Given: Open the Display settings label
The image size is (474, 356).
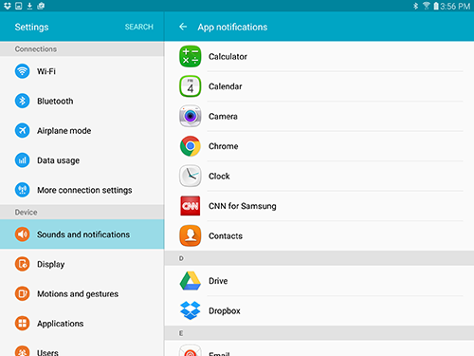Looking at the screenshot, I should click(x=50, y=264).
